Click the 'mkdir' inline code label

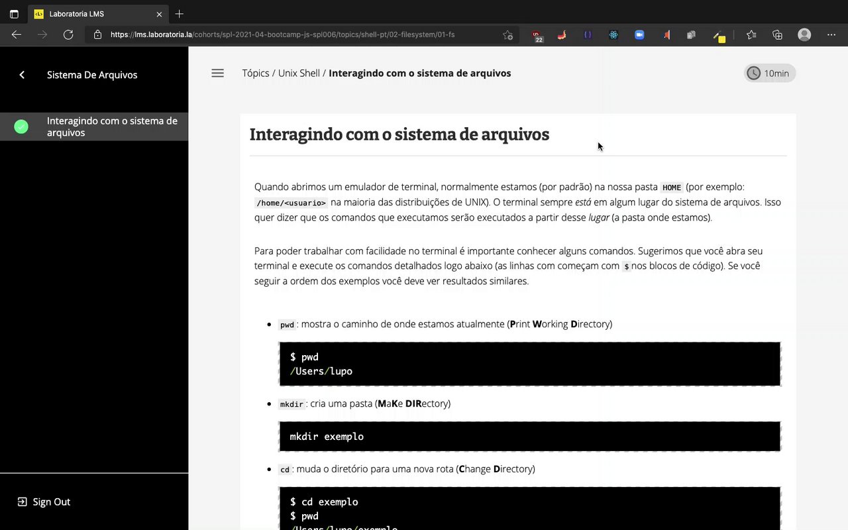[291, 404]
